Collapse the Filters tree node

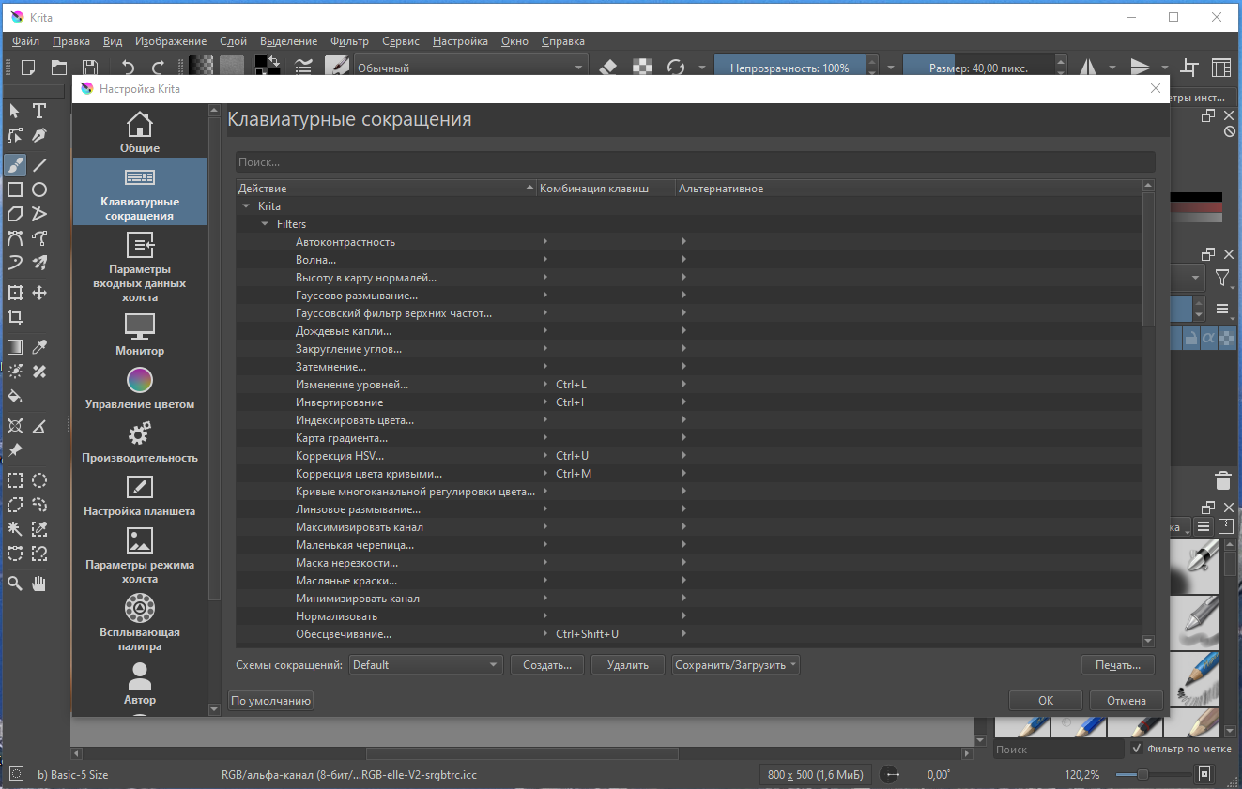click(265, 224)
